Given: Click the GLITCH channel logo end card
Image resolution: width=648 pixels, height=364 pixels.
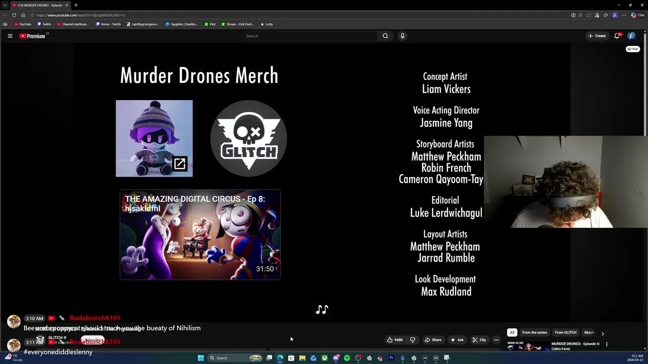Looking at the screenshot, I should (249, 139).
